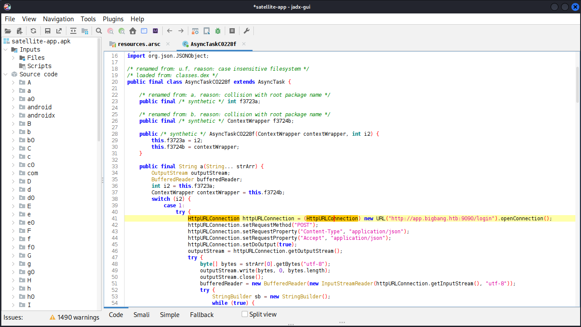Close the resources.arsc tab

[167, 44]
